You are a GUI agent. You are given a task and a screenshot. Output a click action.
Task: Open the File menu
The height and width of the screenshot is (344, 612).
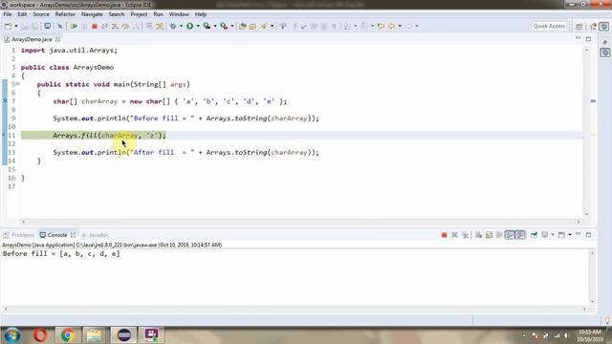point(8,14)
